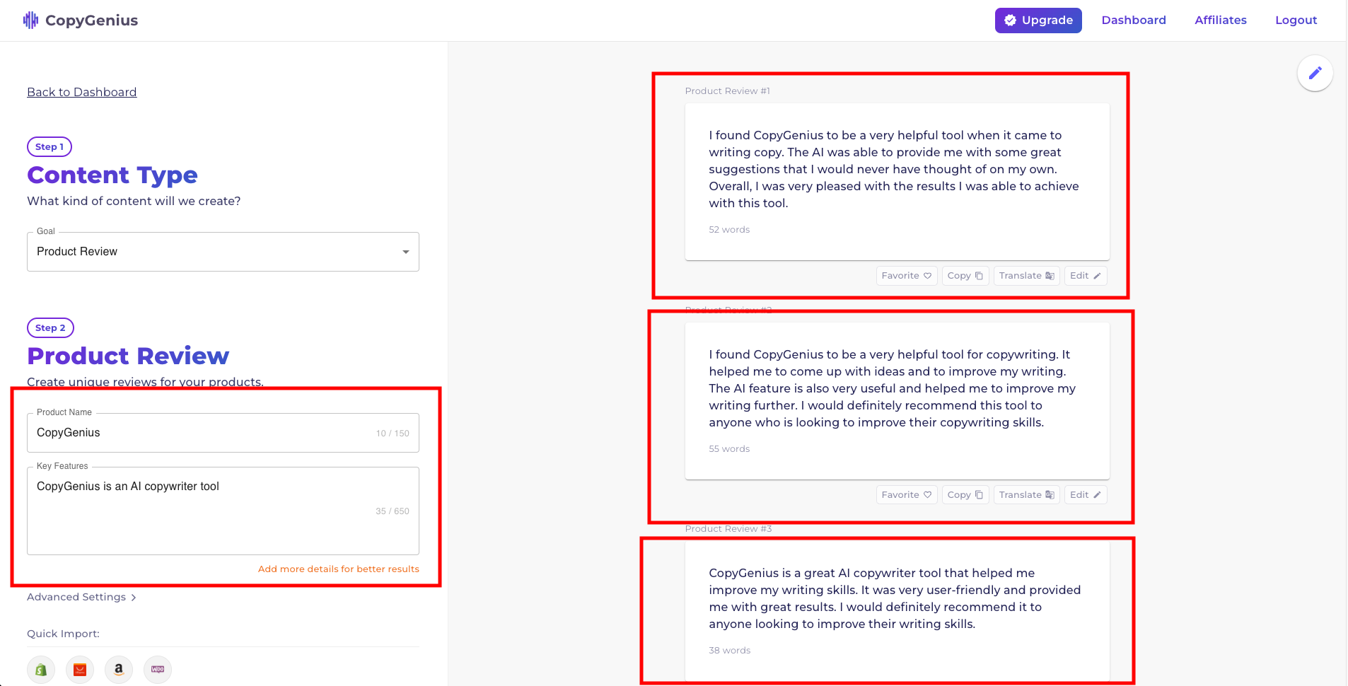Viewport: 1348px width, 686px height.
Task: Copy Product Review #1 text
Action: coord(964,275)
